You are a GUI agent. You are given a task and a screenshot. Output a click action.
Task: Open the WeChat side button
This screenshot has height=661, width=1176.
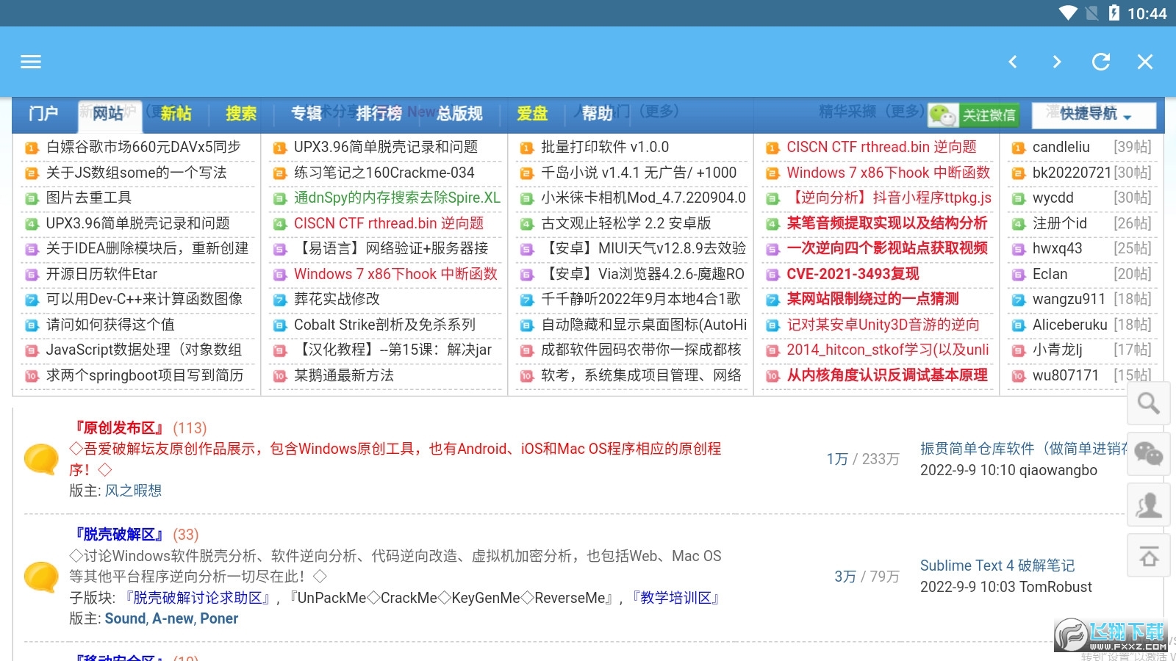click(1148, 454)
